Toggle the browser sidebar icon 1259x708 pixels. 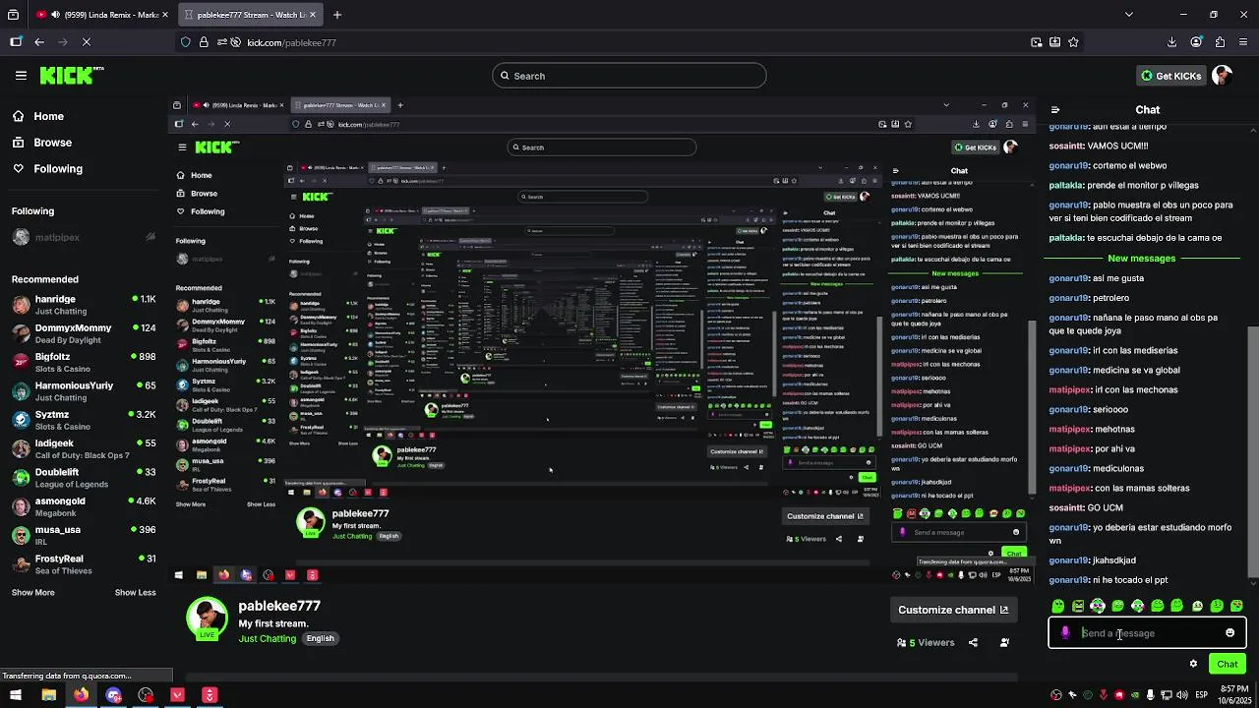[16, 42]
